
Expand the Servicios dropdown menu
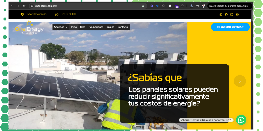[60, 27]
